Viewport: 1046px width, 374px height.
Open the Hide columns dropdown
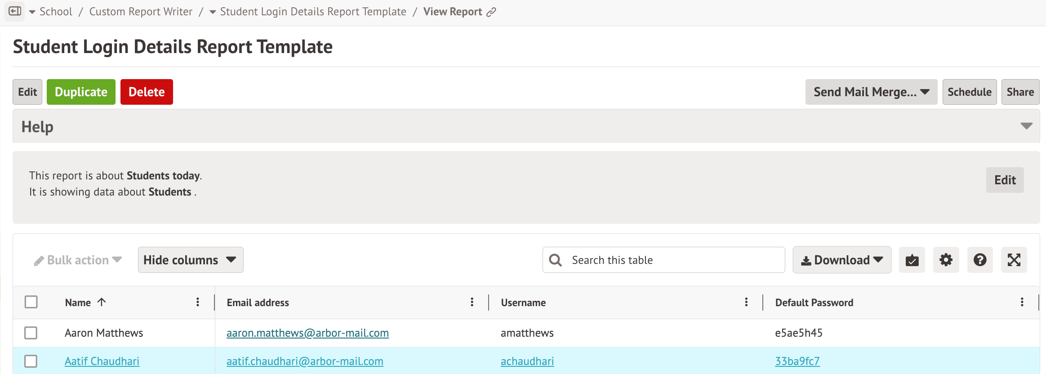191,260
